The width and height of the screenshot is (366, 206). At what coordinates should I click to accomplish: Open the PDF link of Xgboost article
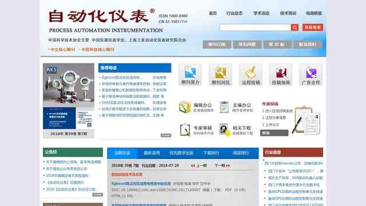point(228,190)
